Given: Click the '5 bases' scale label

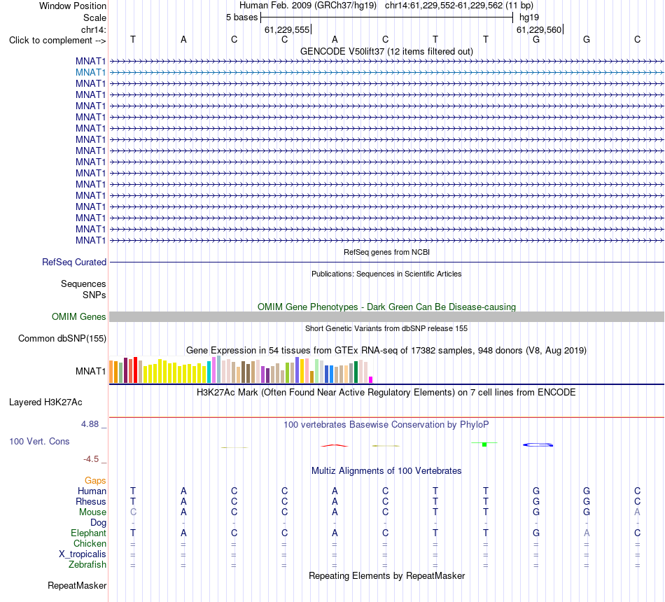Looking at the screenshot, I should tap(241, 17).
